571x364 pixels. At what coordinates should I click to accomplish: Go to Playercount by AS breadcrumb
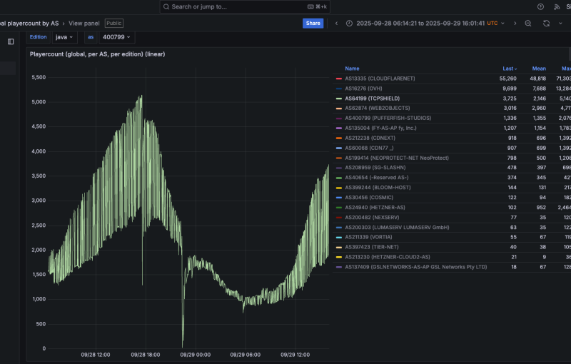(30, 24)
